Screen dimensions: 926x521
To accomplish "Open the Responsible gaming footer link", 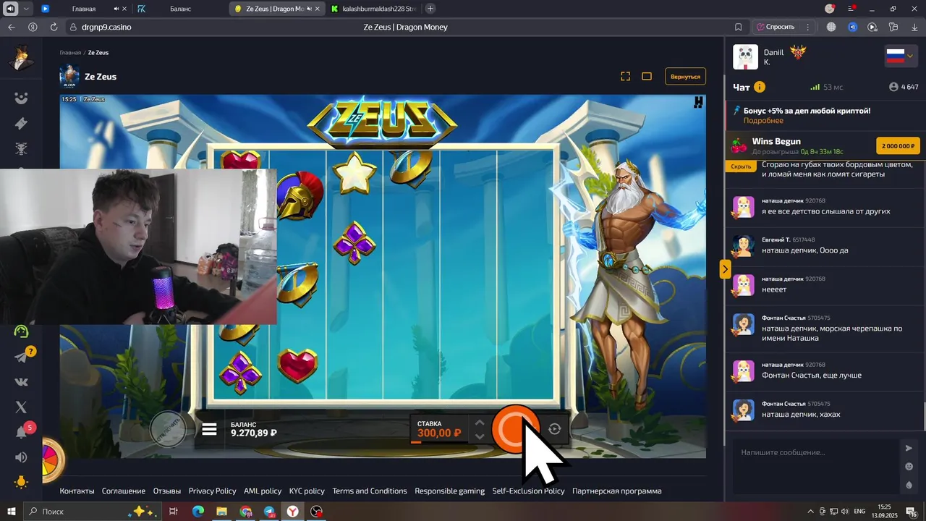I will 450,491.
